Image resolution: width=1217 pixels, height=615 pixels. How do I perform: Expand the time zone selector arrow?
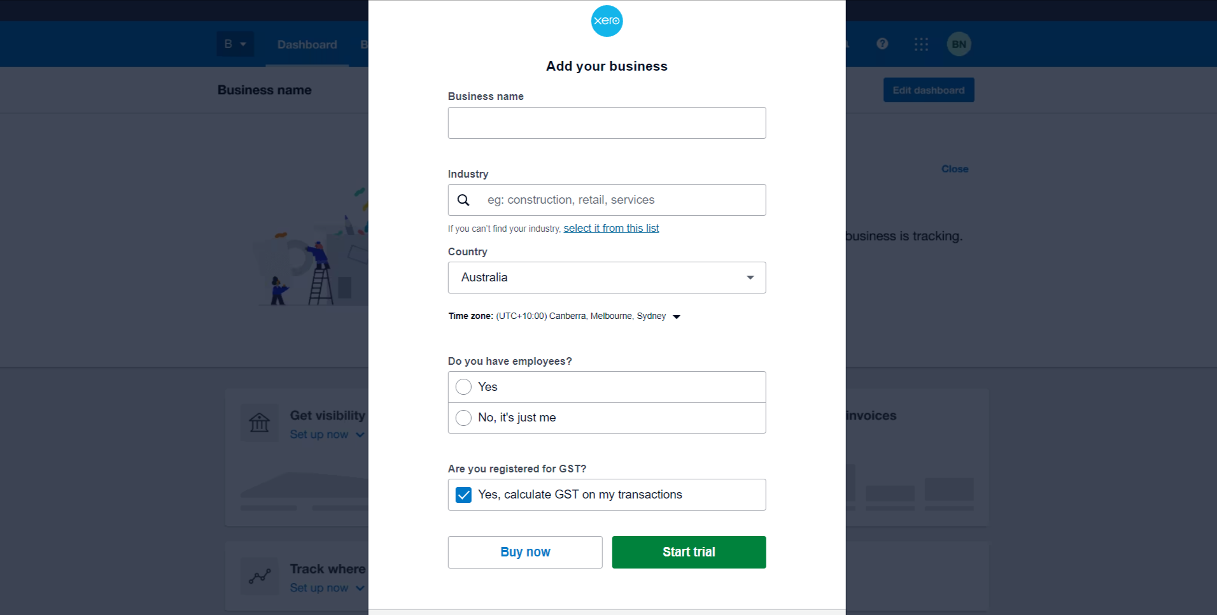(677, 316)
